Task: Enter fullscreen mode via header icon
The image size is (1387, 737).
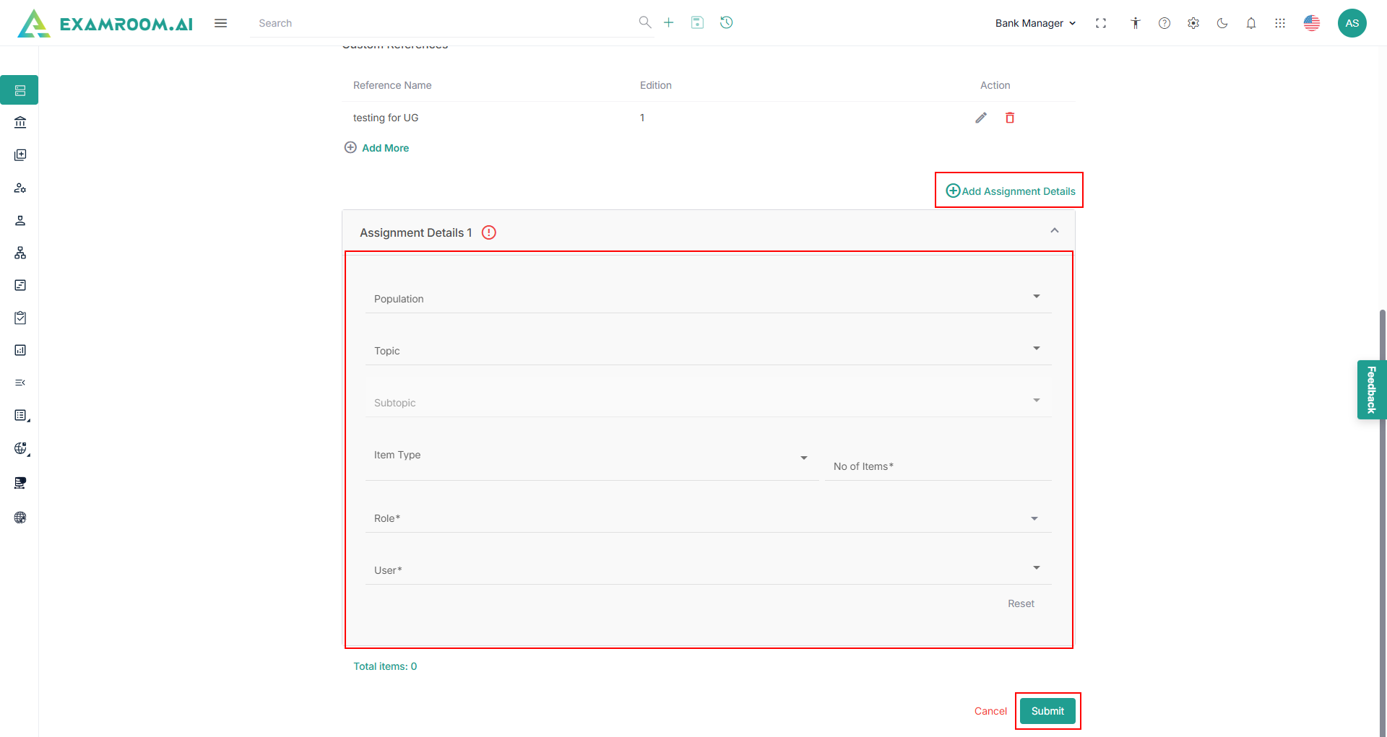Action: pos(1101,23)
